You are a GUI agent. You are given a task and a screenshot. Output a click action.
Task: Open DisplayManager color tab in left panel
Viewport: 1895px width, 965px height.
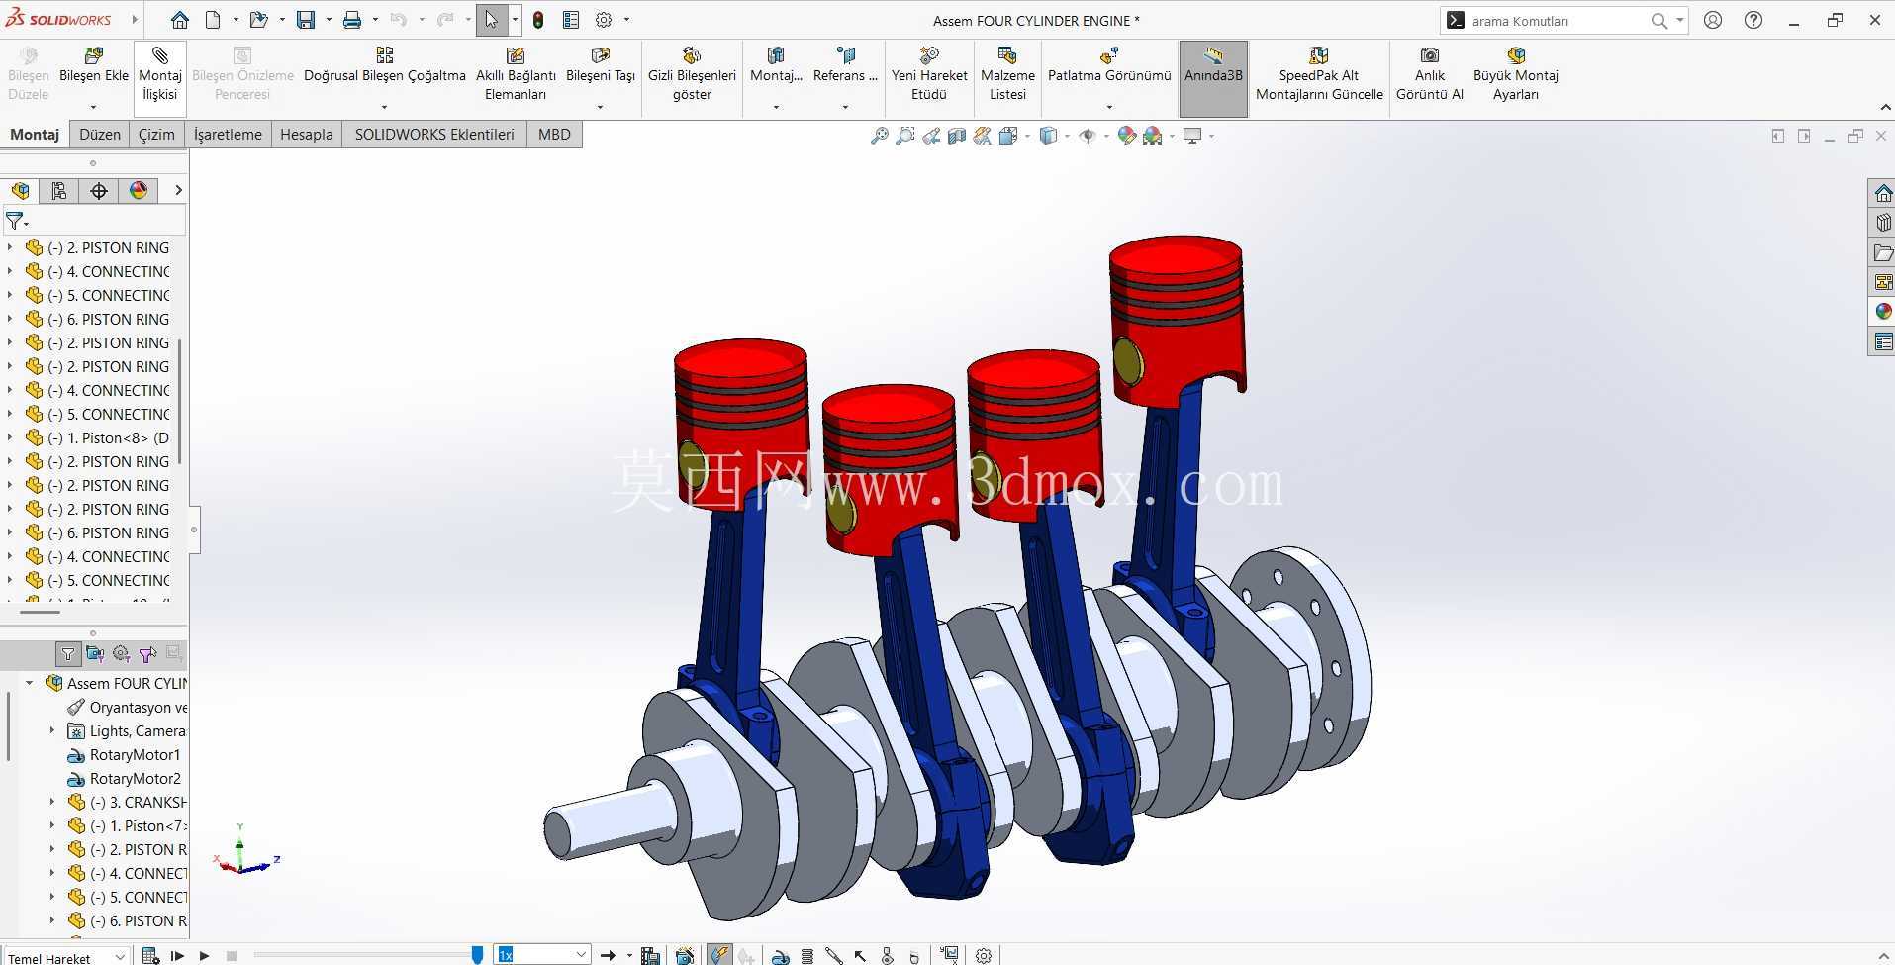click(139, 191)
